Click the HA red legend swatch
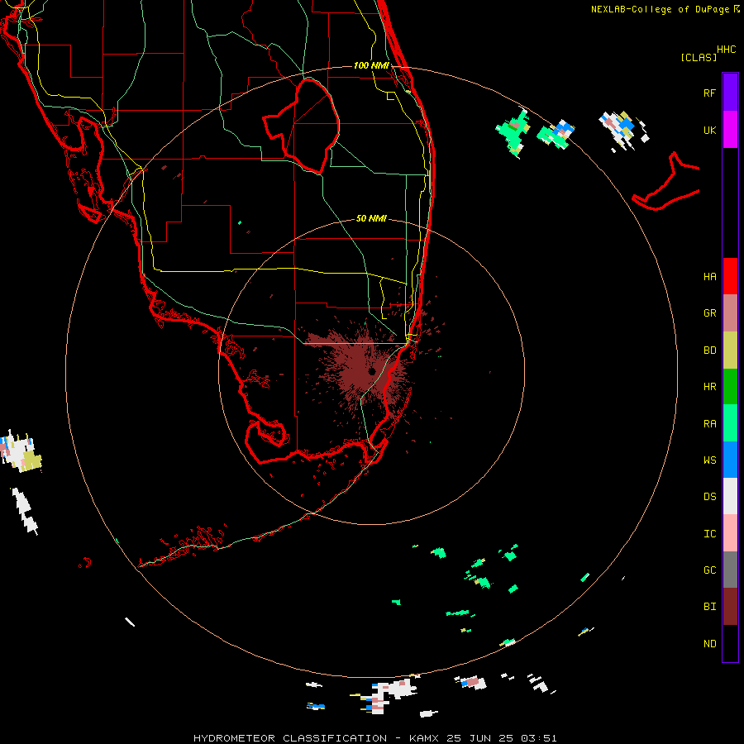This screenshot has height=744, width=744. click(730, 276)
